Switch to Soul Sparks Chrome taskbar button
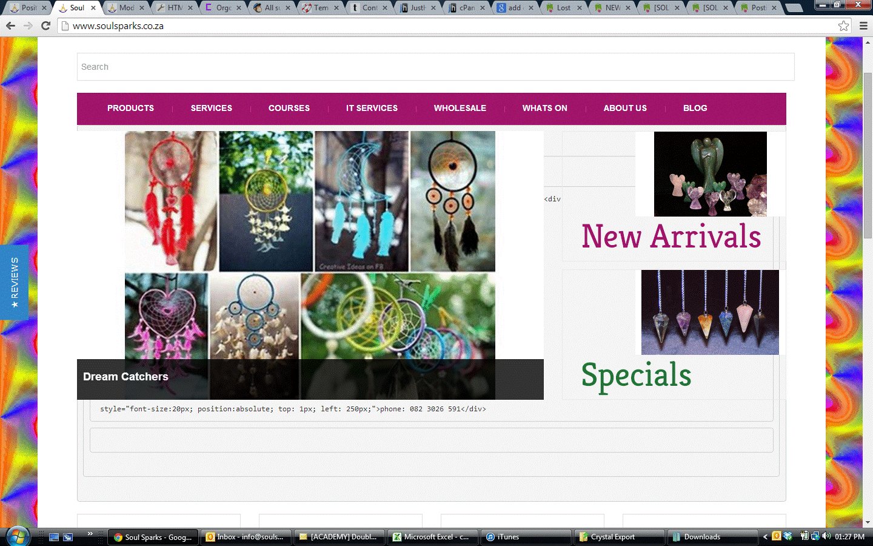873x546 pixels. pyautogui.click(x=153, y=537)
